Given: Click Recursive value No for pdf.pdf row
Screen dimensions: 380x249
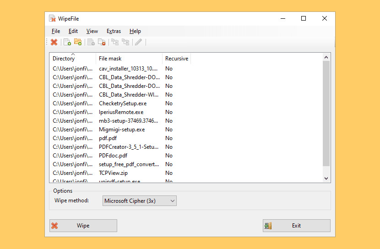Looking at the screenshot, I should (168, 138).
